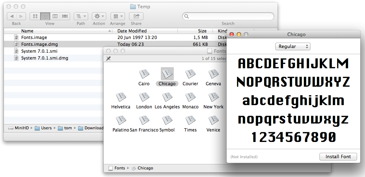Click the Chicago font sample text
Viewport: 365px width, 177px height.
pos(293,100)
